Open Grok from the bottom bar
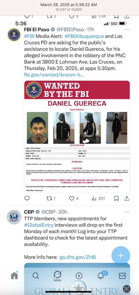Screen dimensions: 139x295 (x=57, y=276)
